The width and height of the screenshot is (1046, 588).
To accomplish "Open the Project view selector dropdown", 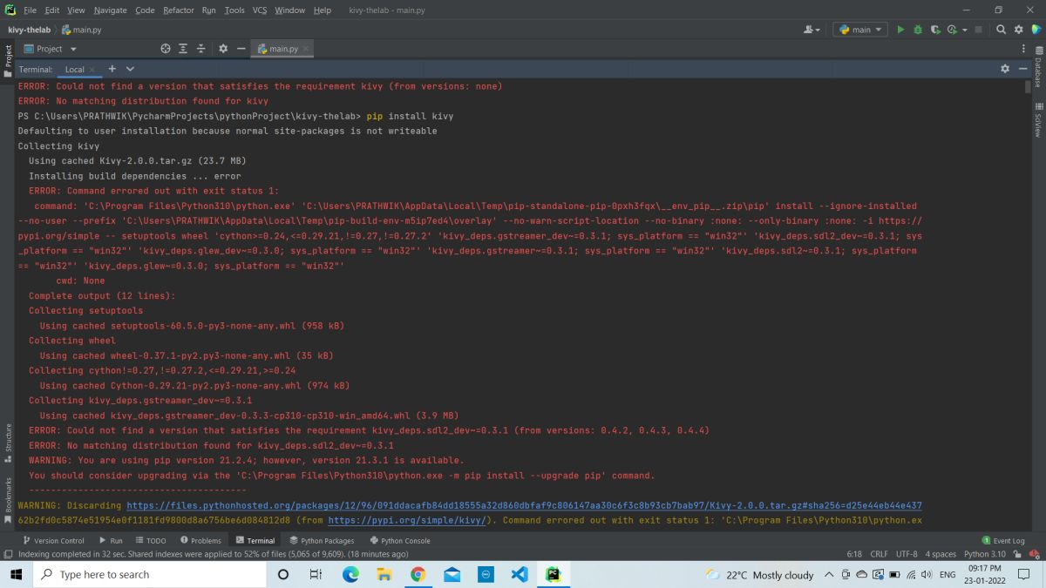I will [x=51, y=49].
